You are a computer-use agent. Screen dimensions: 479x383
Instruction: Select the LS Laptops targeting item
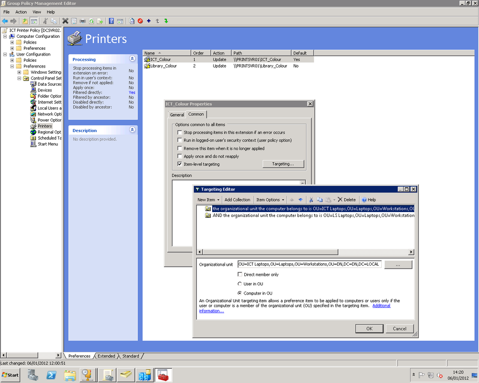coord(309,215)
